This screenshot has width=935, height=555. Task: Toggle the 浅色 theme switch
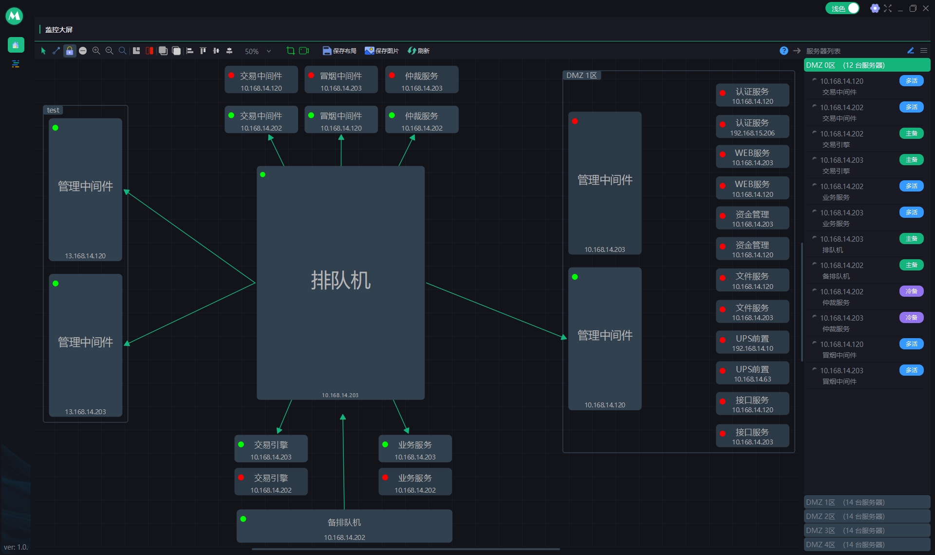click(842, 8)
